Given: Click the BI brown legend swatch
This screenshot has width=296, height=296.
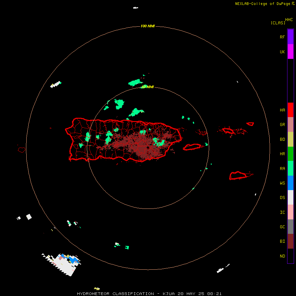Looking at the screenshot, I should [290, 241].
